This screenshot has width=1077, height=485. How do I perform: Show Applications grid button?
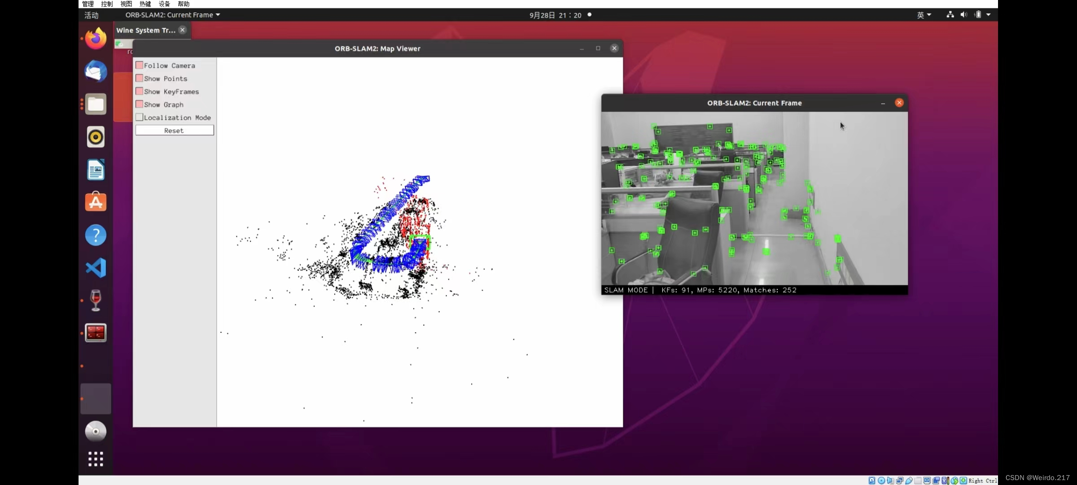[x=96, y=459]
